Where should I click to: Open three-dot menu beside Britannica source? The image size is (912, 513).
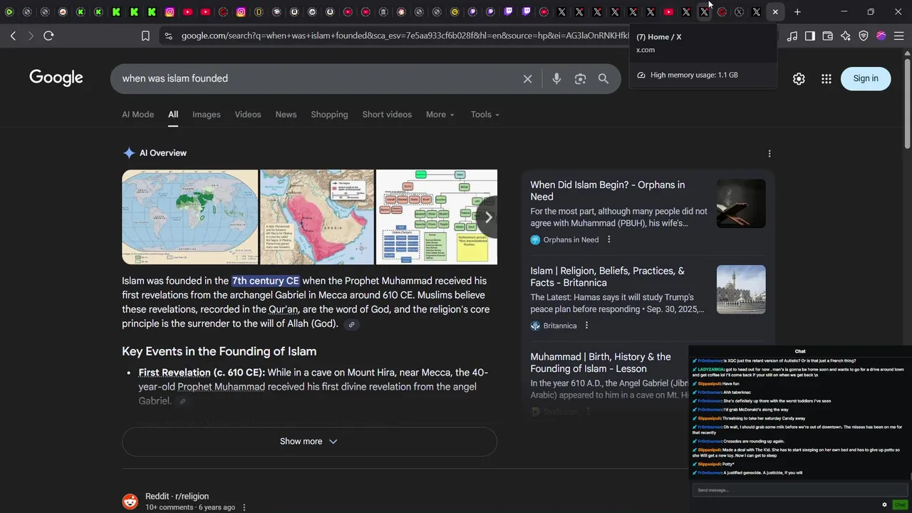pyautogui.click(x=586, y=326)
